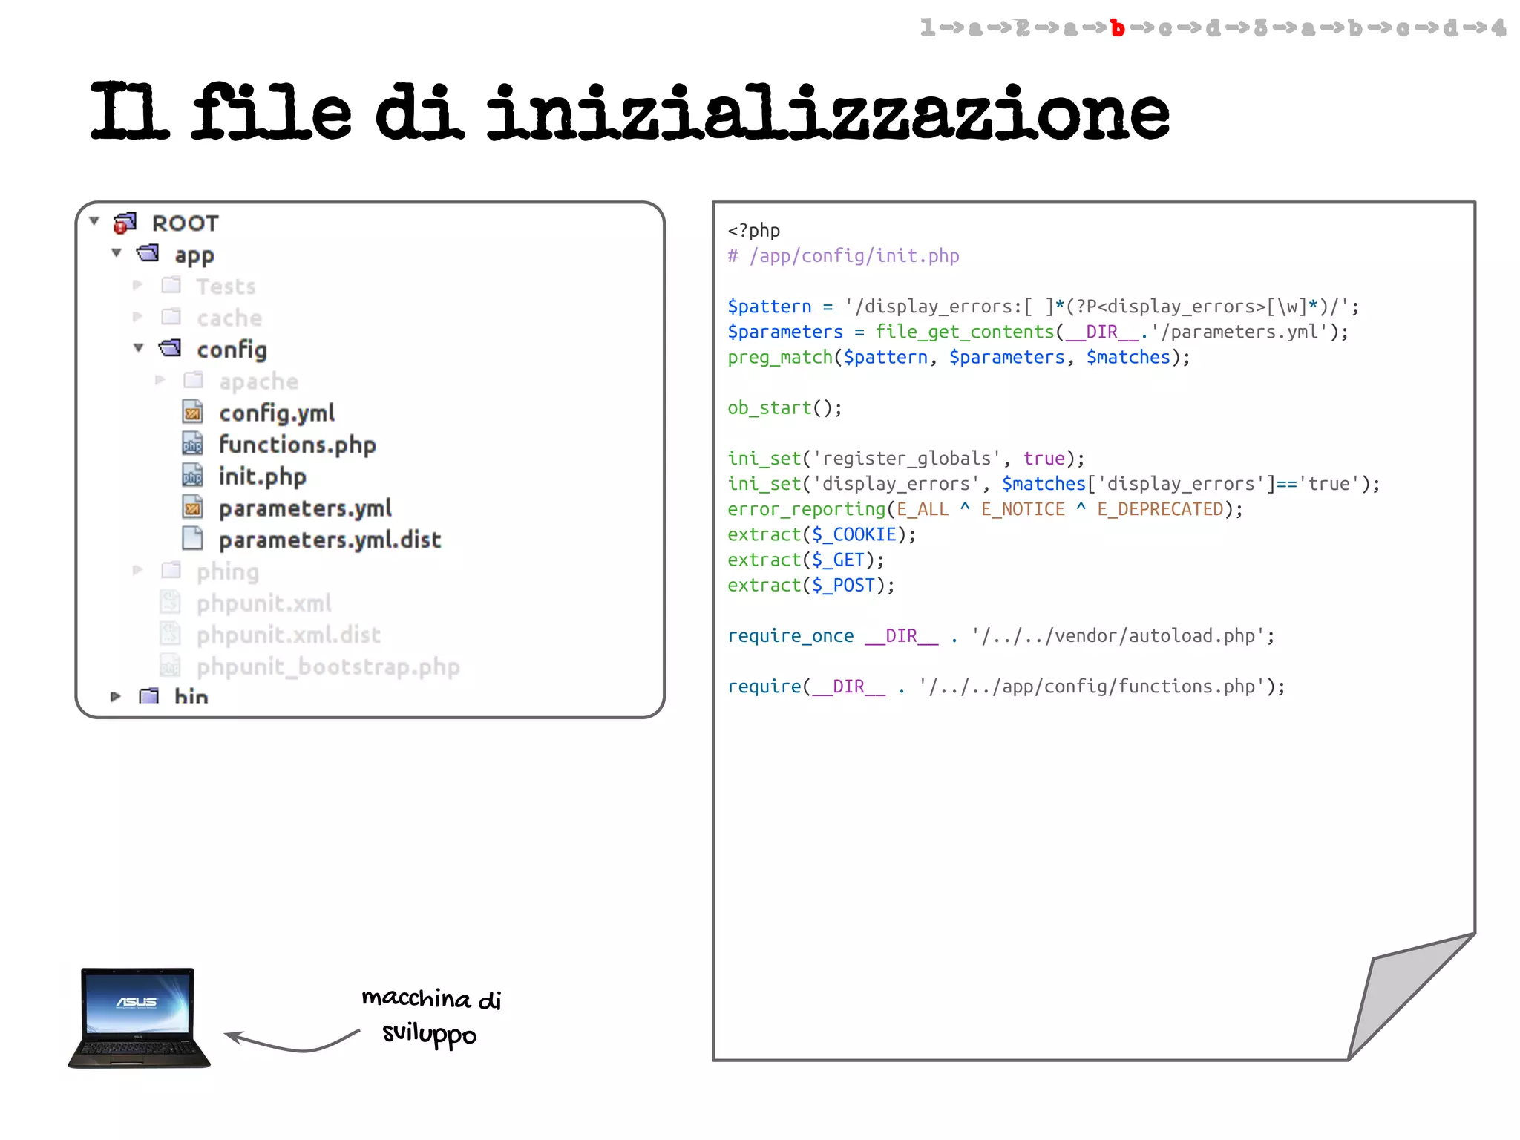Select the Tests folder label

[x=226, y=286]
